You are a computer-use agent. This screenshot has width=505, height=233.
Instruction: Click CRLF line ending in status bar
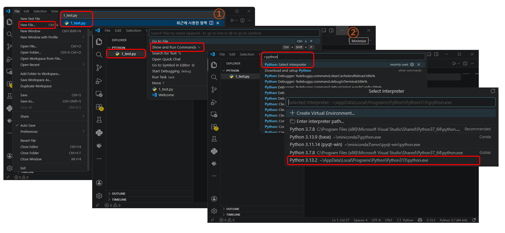[x=388, y=220]
